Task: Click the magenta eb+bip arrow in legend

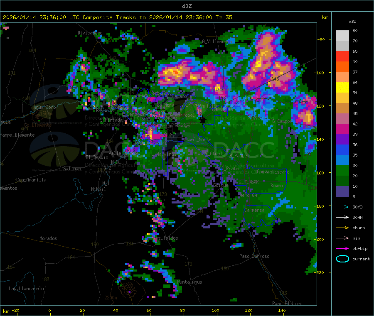Action: pyautogui.click(x=342, y=248)
